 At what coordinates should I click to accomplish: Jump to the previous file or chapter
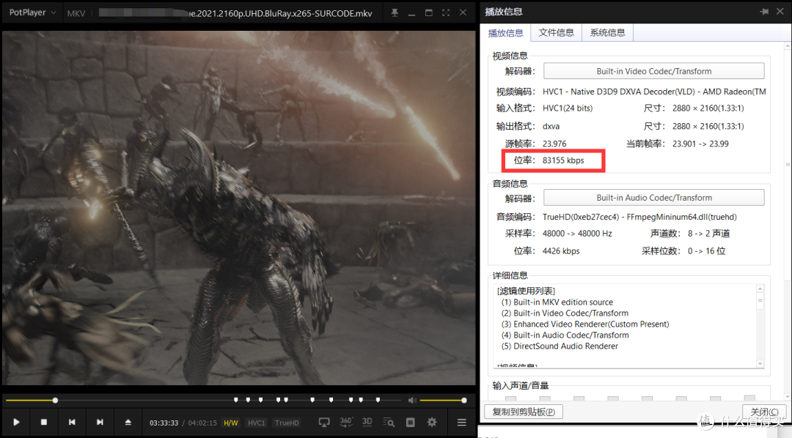click(72, 423)
